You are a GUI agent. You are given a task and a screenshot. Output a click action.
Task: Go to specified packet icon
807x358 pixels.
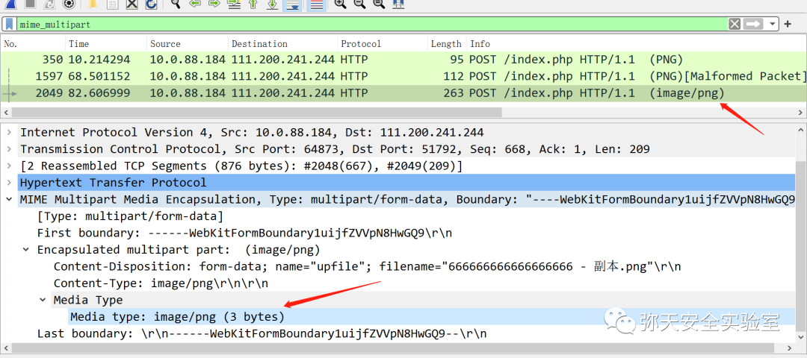[x=234, y=4]
